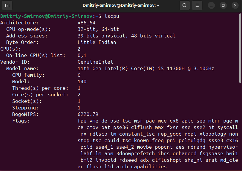This screenshot has width=242, height=171.
Task: Click the hypervisor flag
Action: (x=223, y=147)
